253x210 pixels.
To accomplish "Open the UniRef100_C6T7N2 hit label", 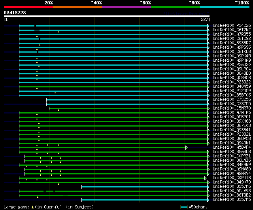I will tap(232, 30).
